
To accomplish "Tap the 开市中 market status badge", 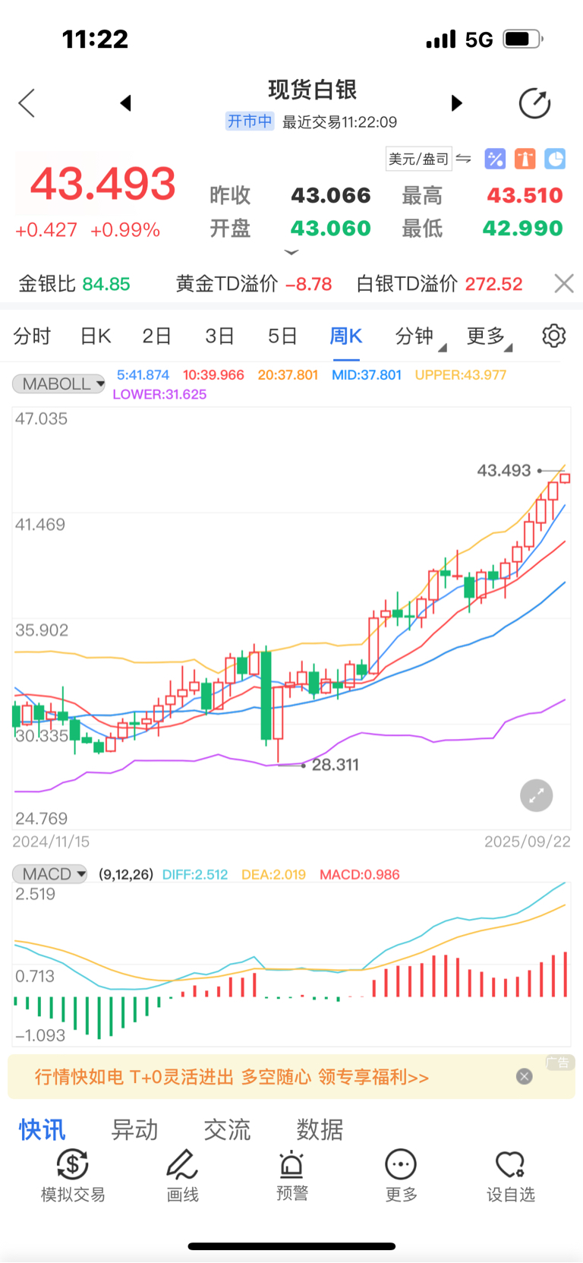I will 250,122.
